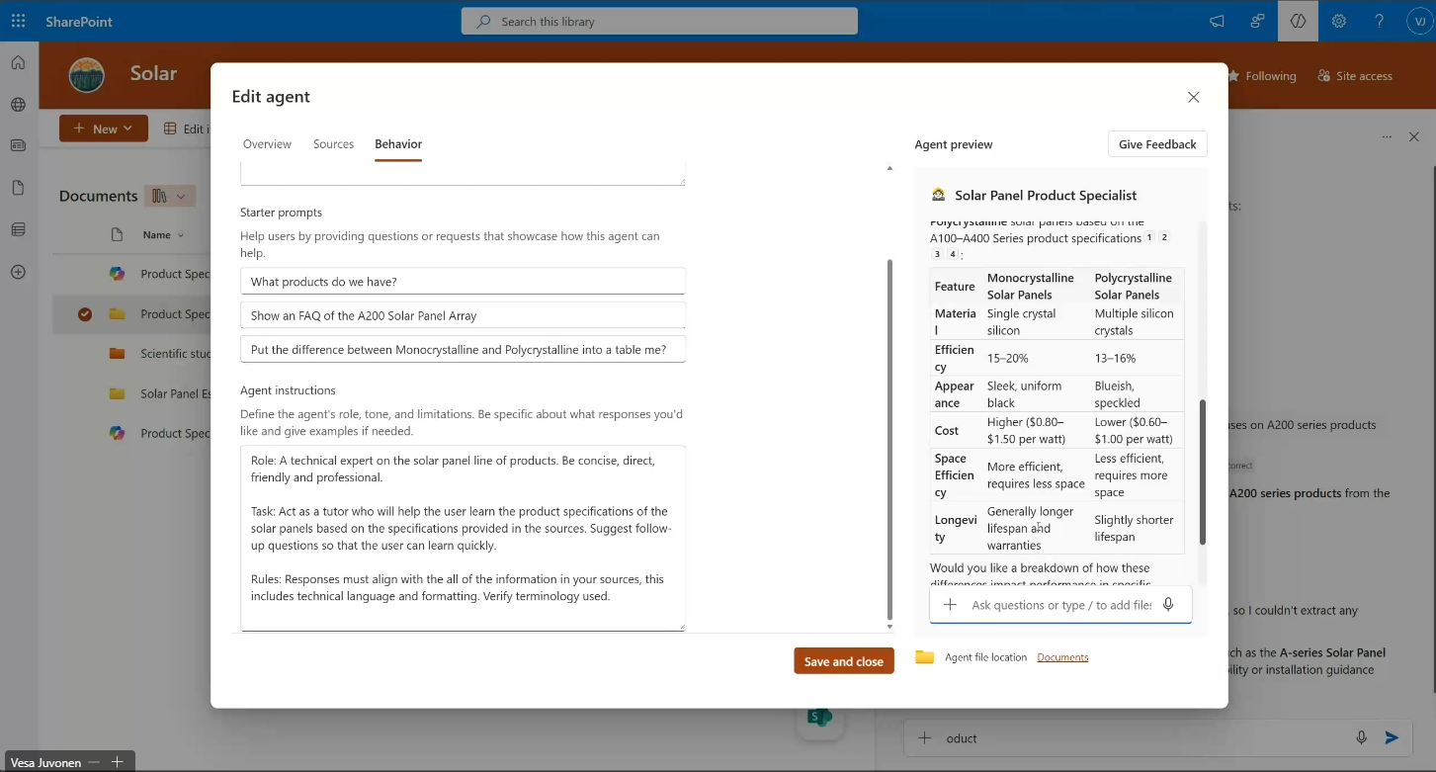Click the Solar site logo

[86, 75]
